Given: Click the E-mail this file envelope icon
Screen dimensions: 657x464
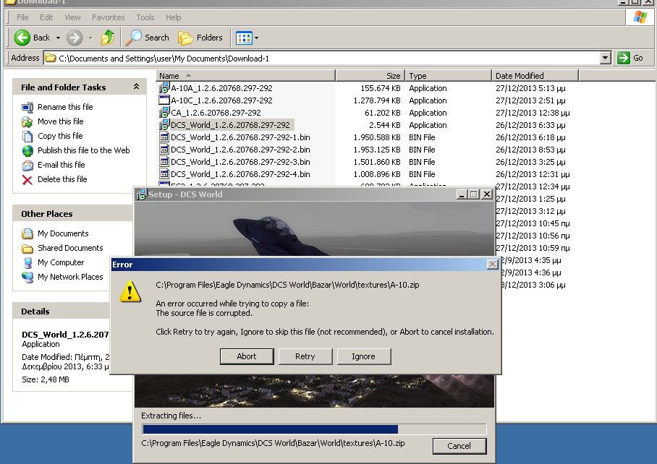Looking at the screenshot, I should [27, 166].
